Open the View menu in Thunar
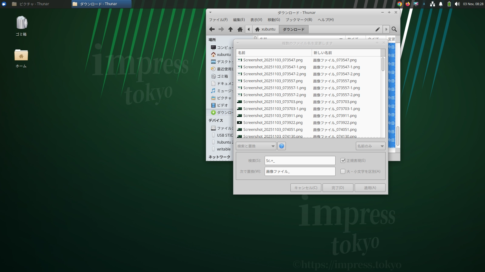 [256, 20]
